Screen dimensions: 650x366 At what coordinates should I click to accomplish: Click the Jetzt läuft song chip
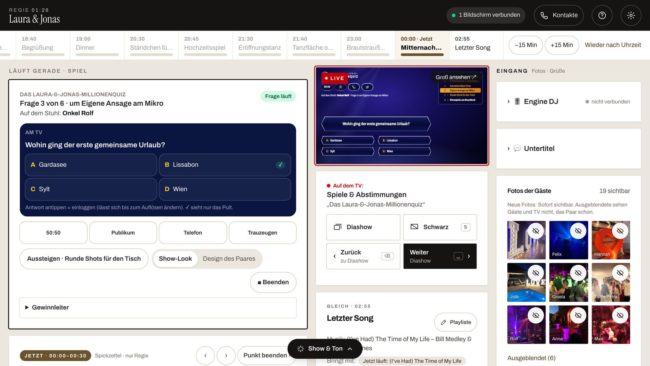pyautogui.click(x=412, y=361)
